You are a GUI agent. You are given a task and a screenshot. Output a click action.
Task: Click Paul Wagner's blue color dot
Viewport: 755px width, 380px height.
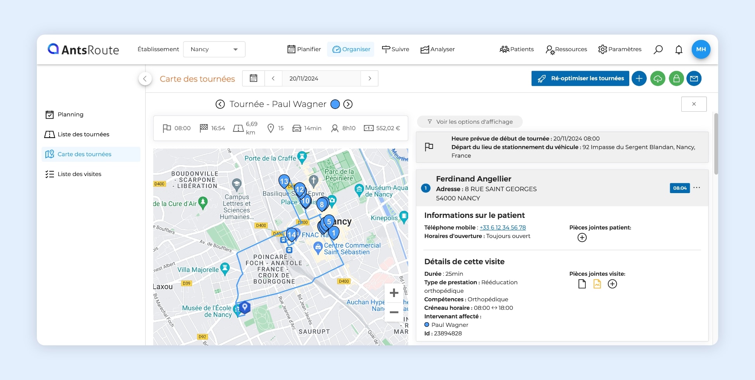pyautogui.click(x=335, y=104)
